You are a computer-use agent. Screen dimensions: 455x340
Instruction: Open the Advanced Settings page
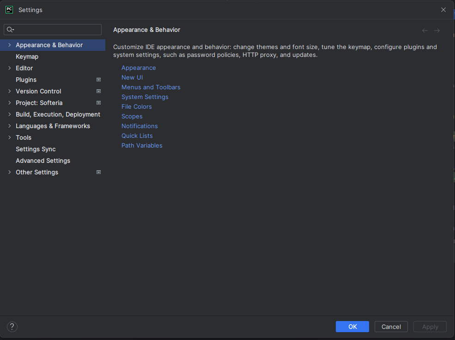coord(43,161)
